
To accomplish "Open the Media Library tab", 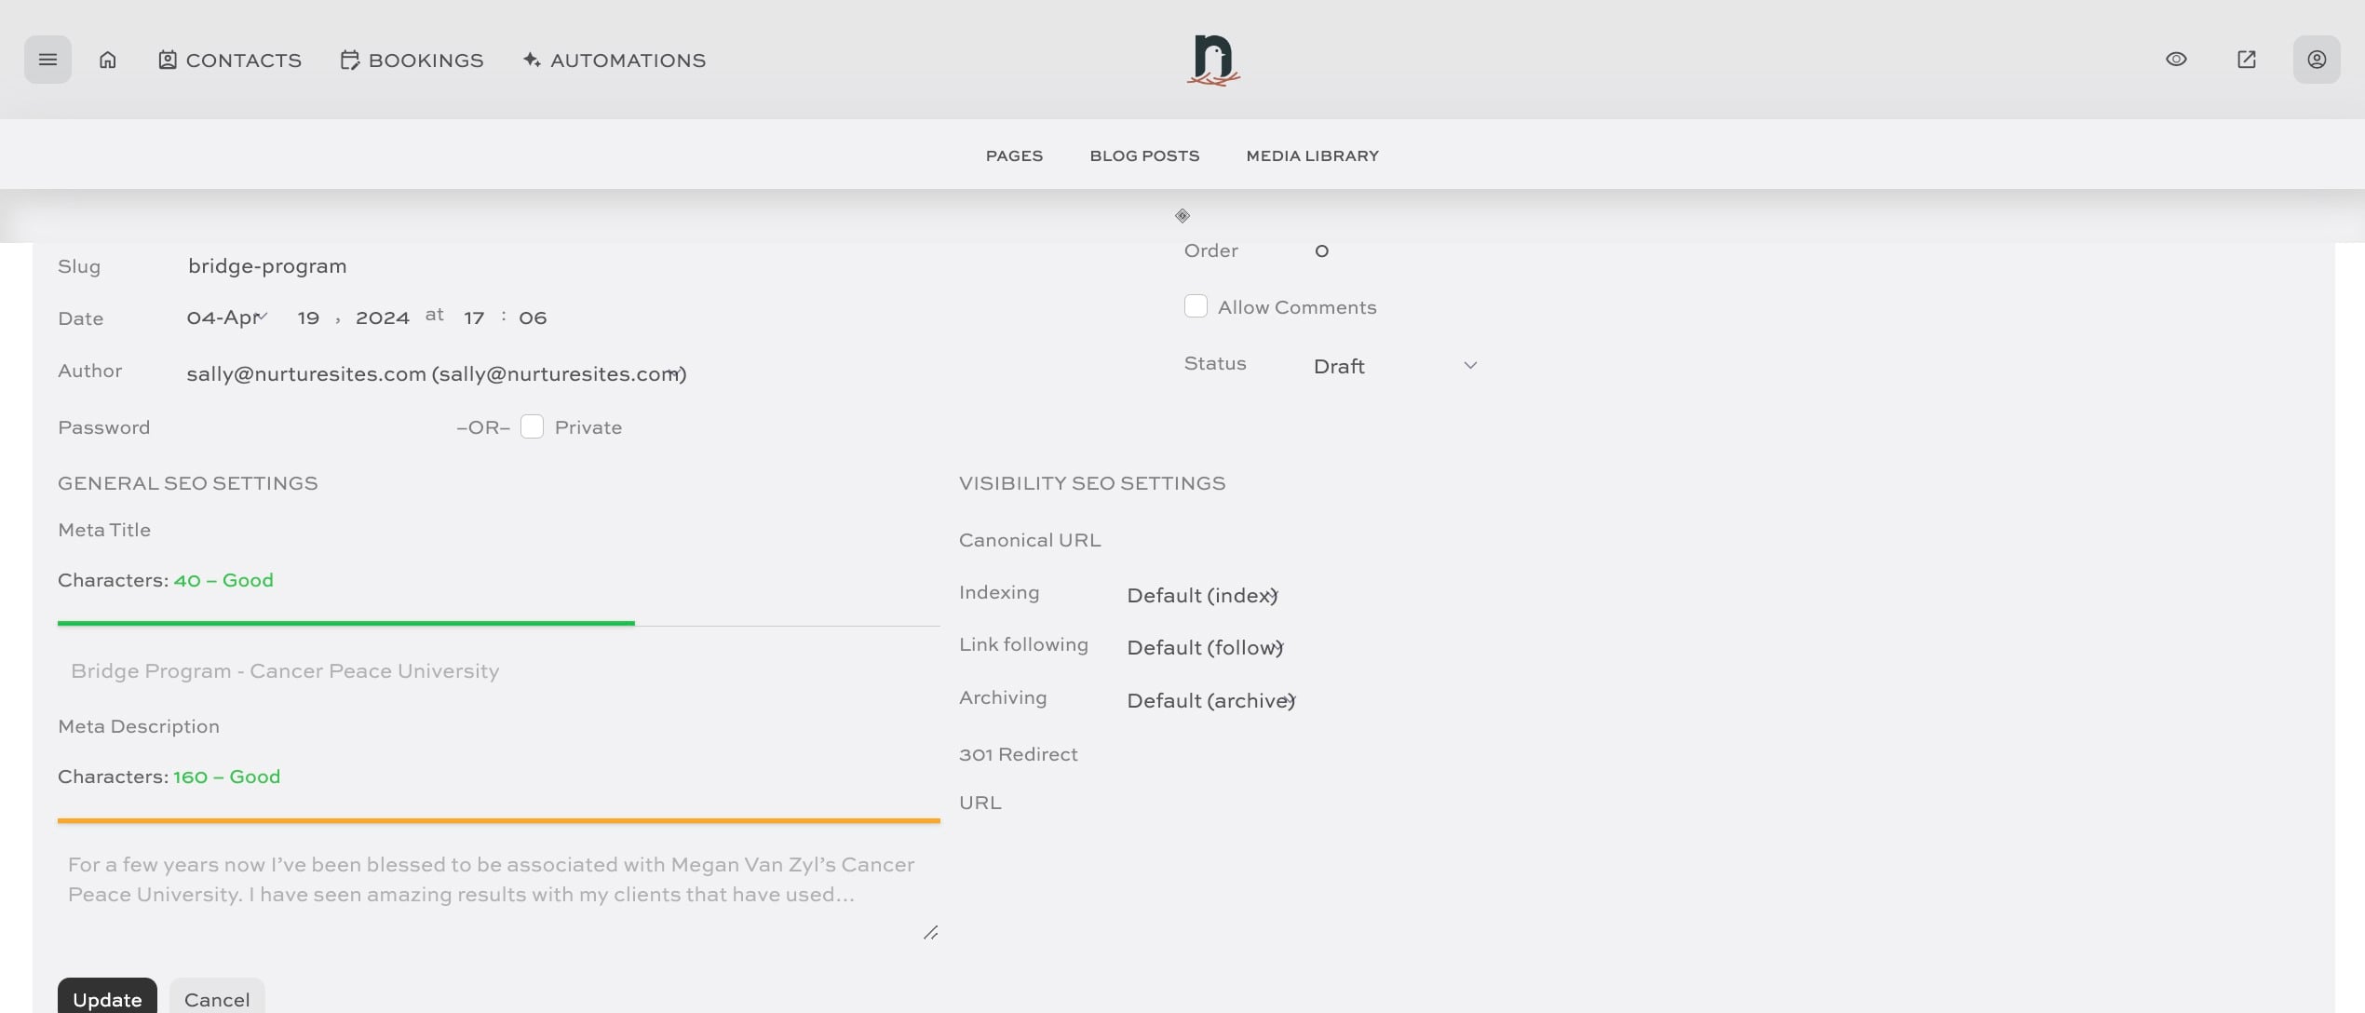I will tap(1312, 155).
